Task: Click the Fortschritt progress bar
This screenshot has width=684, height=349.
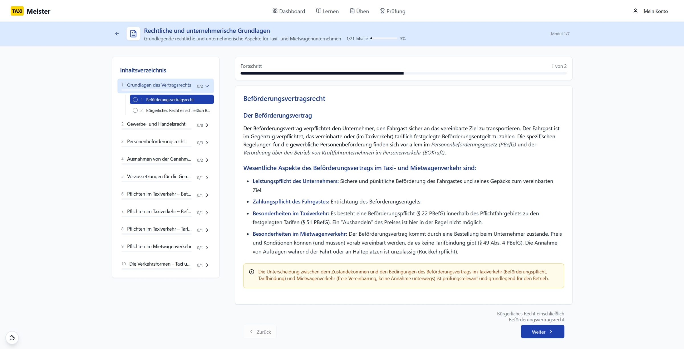Action: [x=403, y=73]
